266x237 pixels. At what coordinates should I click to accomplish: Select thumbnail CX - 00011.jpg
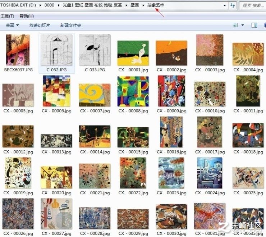click(248, 91)
